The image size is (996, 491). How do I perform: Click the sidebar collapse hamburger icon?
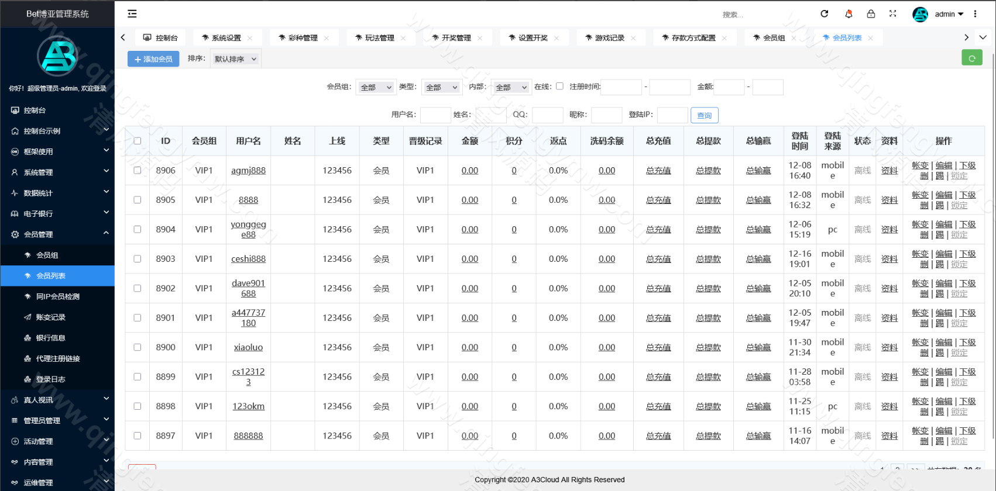click(x=132, y=14)
